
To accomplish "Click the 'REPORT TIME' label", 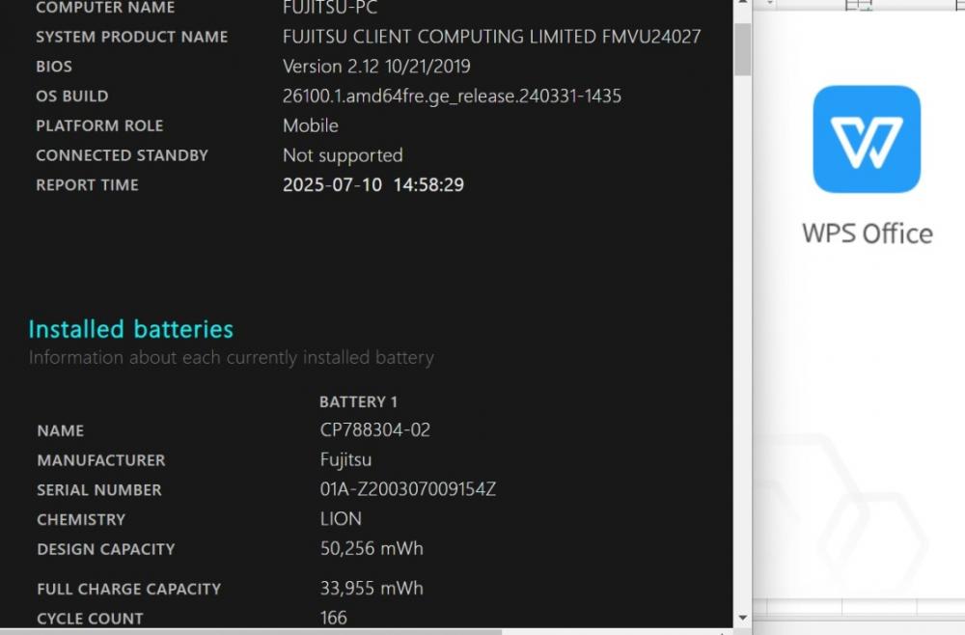I will click(x=88, y=184).
